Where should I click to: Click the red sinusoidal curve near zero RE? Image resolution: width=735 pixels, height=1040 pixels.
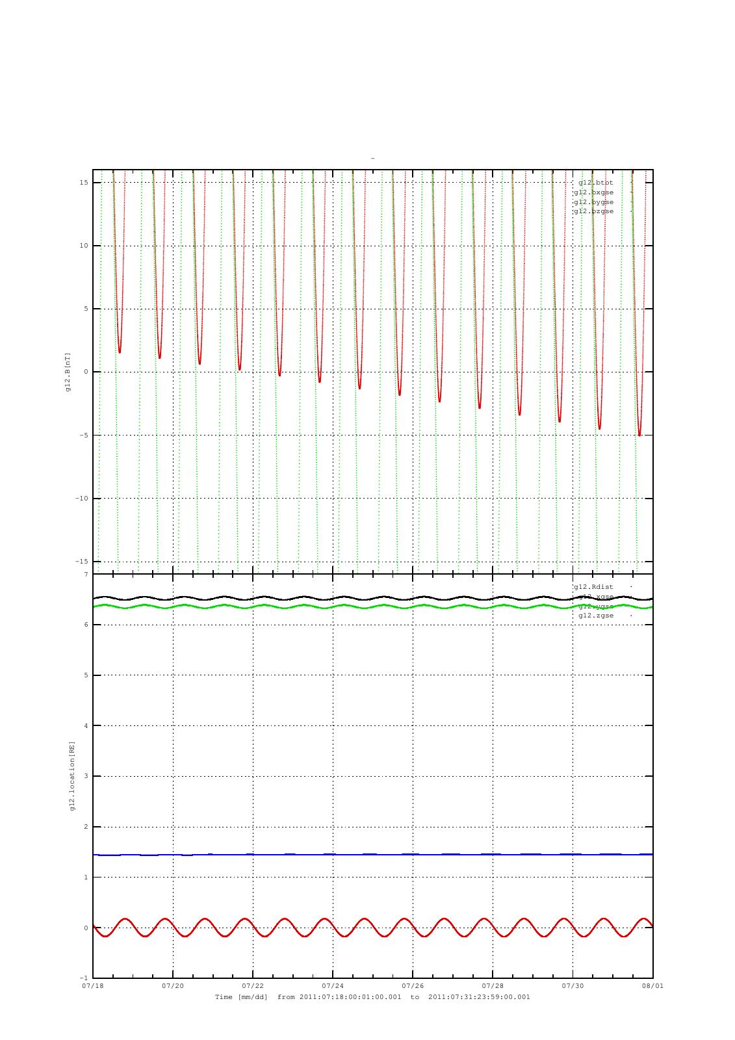(373, 928)
